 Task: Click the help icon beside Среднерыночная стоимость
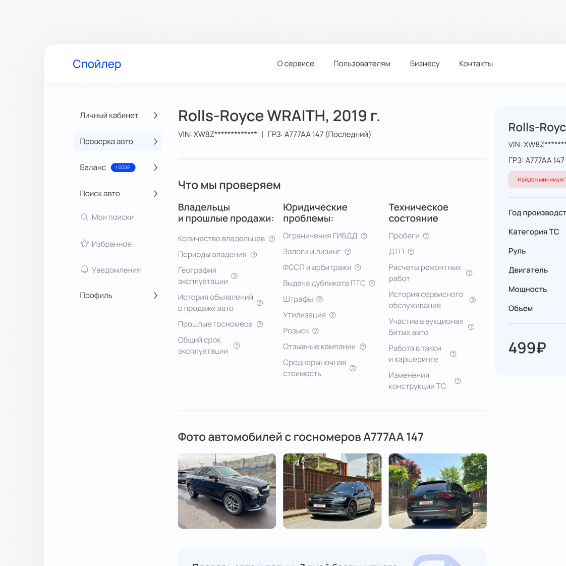[x=353, y=368]
